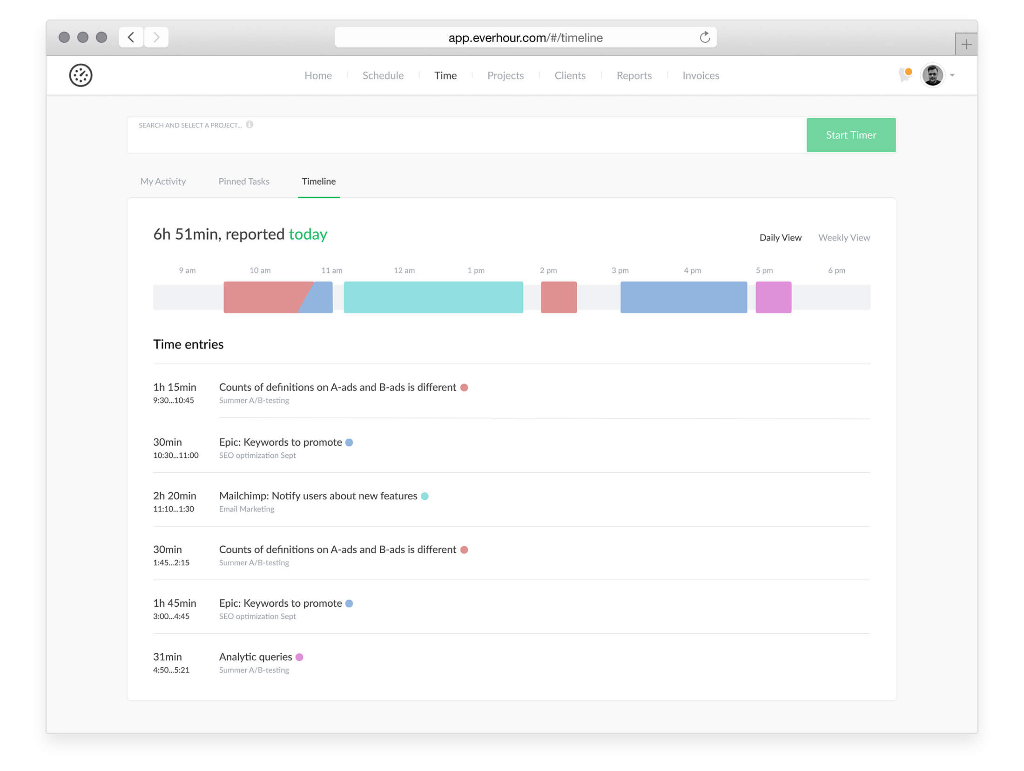This screenshot has width=1024, height=771.
Task: Click '6 pm' timeline hour label
Action: (x=836, y=270)
